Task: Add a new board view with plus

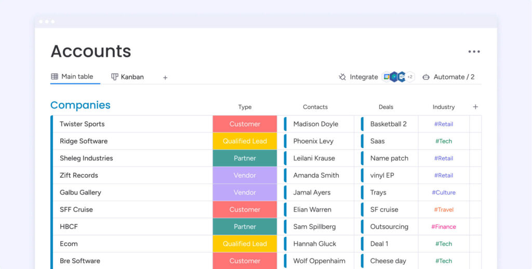Action: tap(165, 78)
